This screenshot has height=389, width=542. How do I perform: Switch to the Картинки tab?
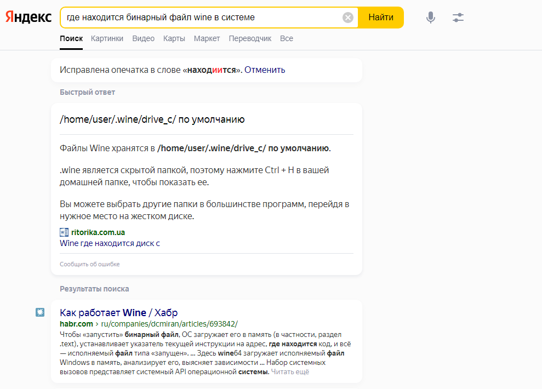pyautogui.click(x=107, y=38)
